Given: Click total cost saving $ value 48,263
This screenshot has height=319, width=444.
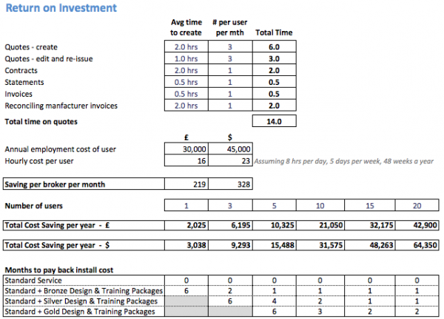Looking at the screenshot, I should point(369,244).
